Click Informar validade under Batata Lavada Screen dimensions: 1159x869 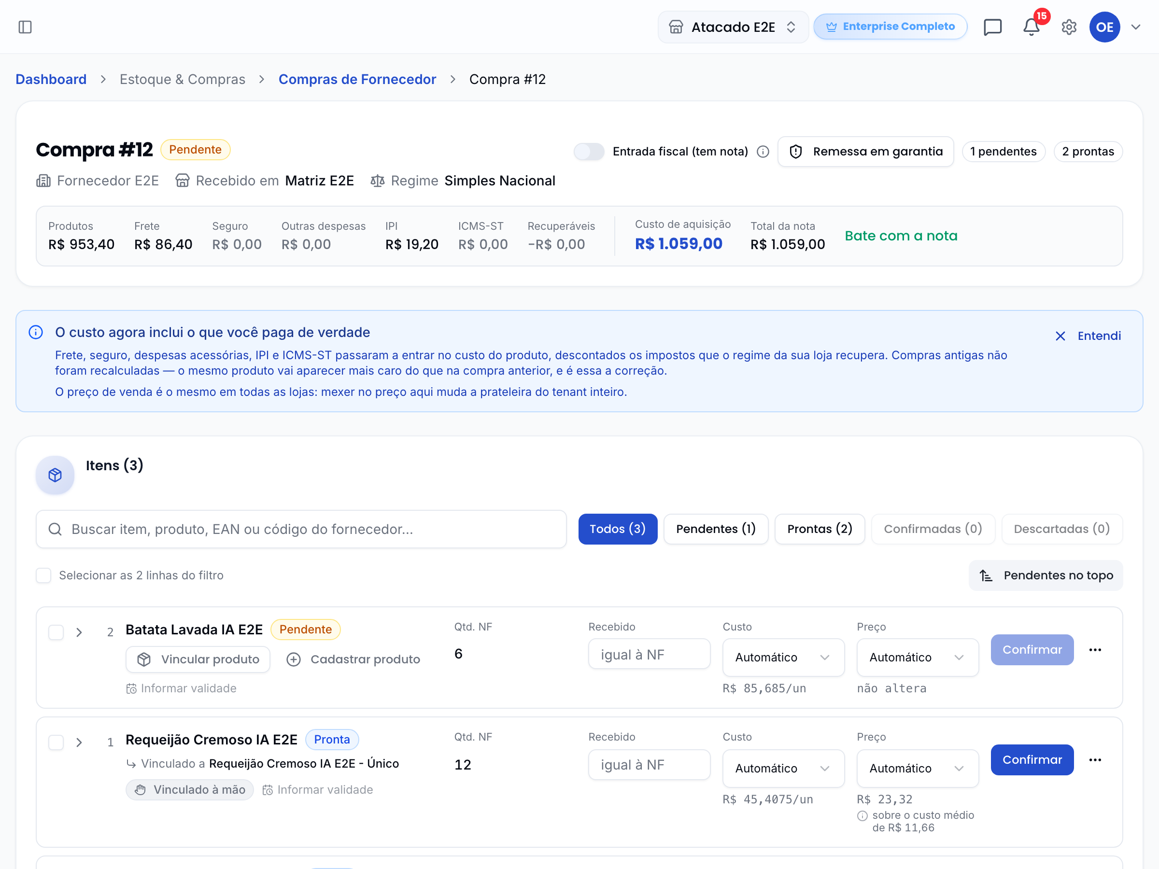pos(181,688)
